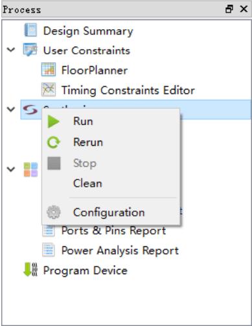Click the green Run play icon
The height and width of the screenshot is (326, 252).
point(53,121)
